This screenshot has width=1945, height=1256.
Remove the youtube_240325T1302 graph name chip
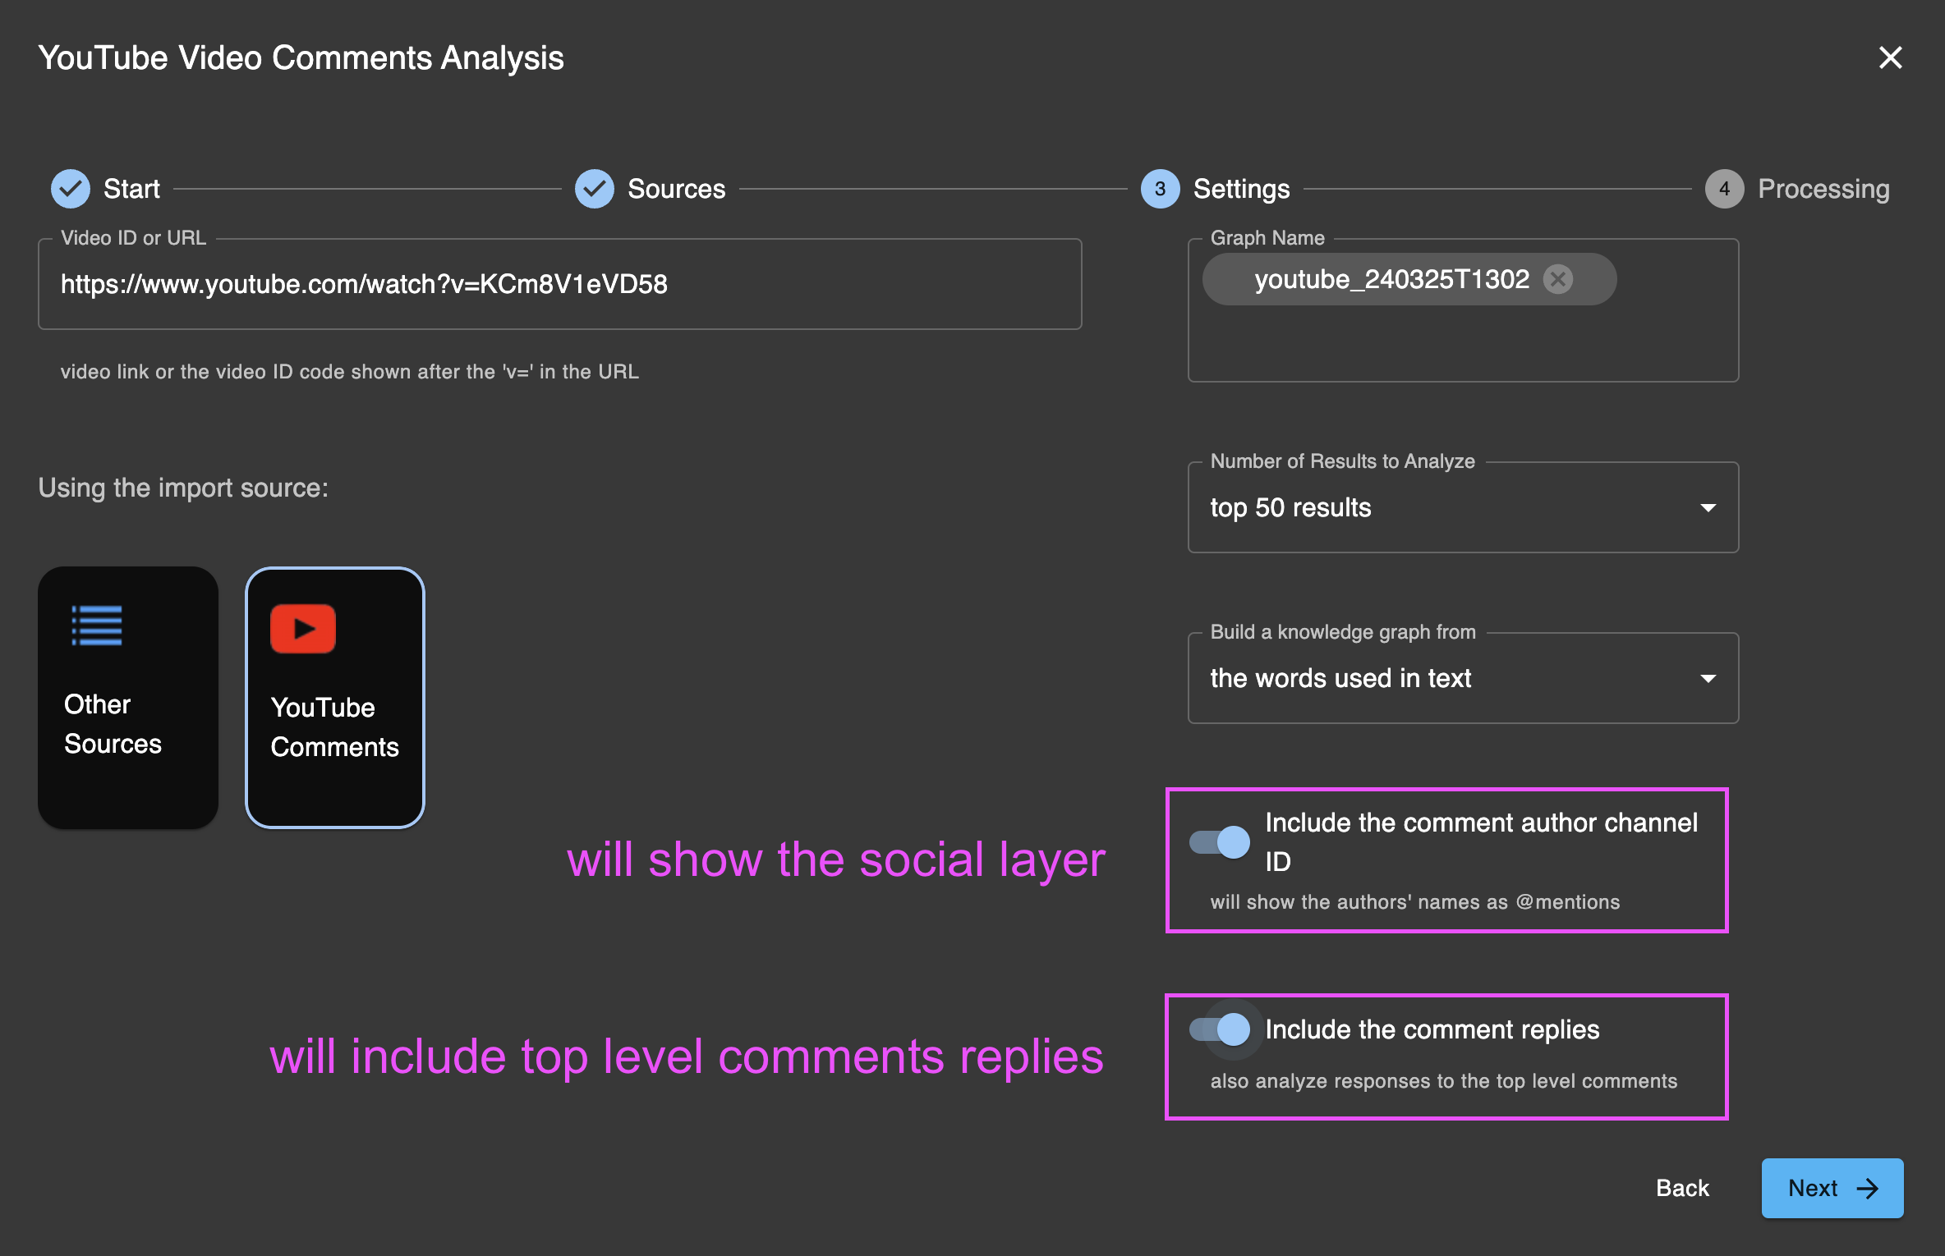click(1558, 279)
